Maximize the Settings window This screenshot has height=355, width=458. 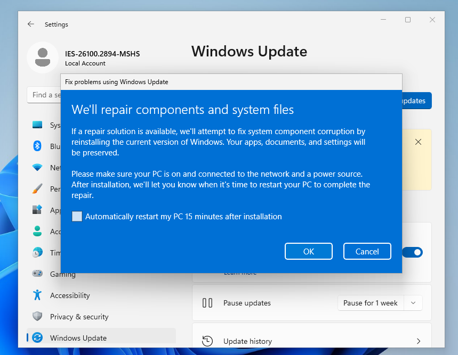pyautogui.click(x=408, y=20)
